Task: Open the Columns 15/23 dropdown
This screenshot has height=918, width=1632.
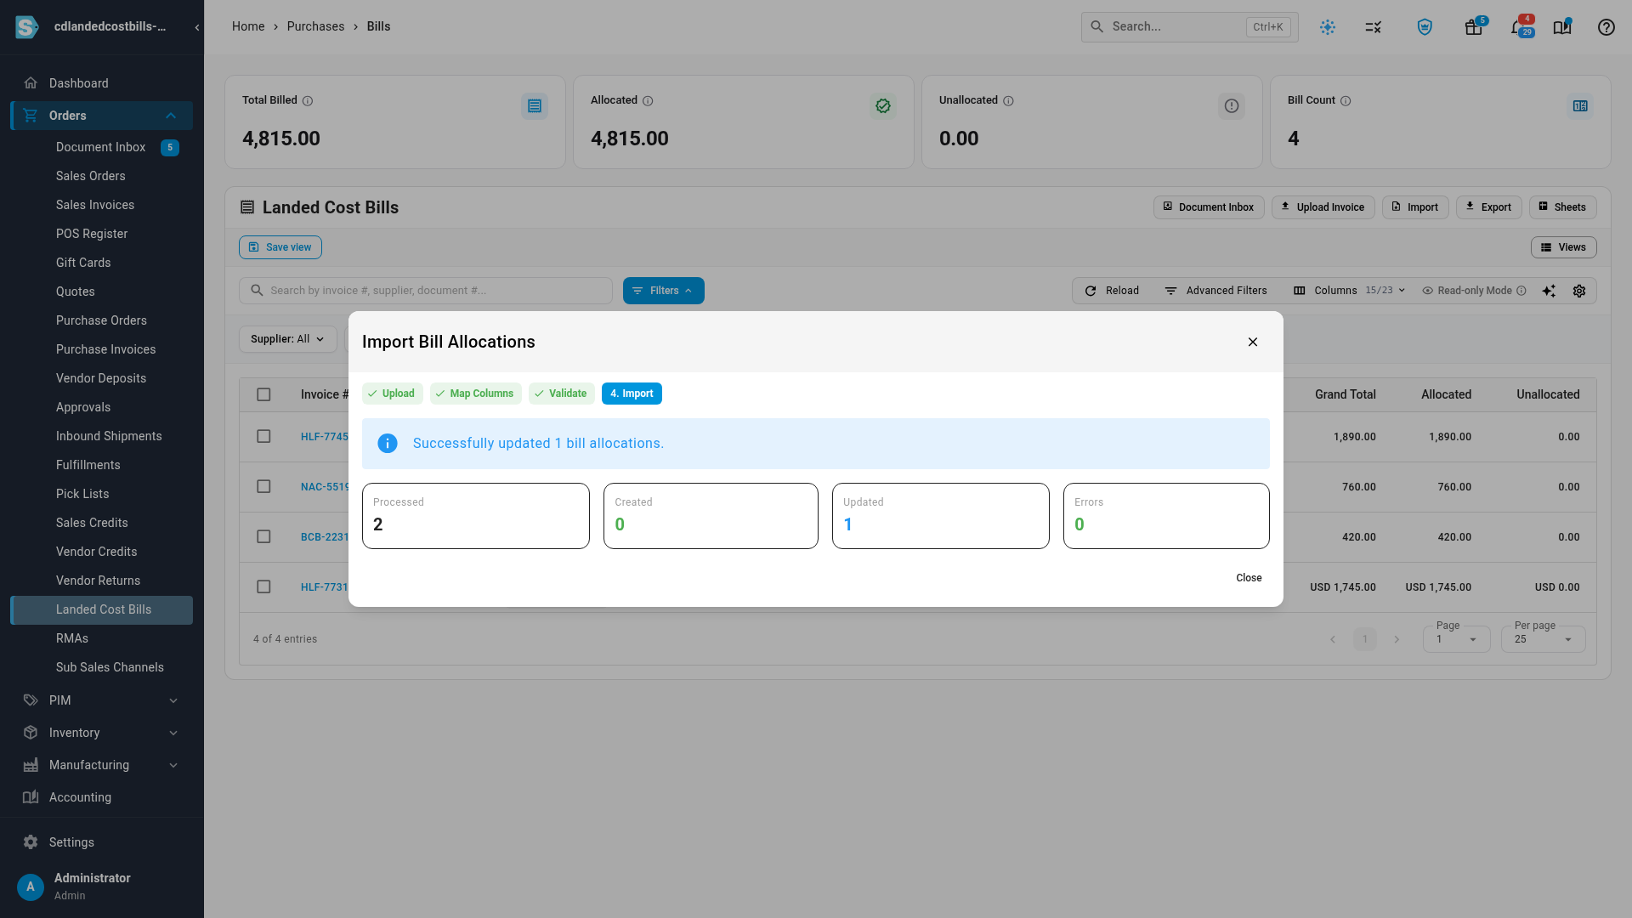Action: point(1349,291)
